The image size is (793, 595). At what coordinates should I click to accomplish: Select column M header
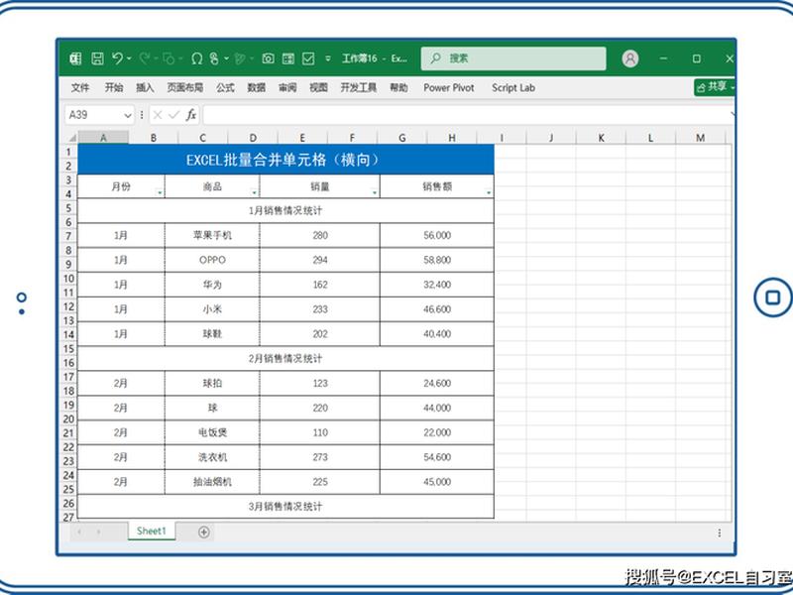tap(700, 138)
